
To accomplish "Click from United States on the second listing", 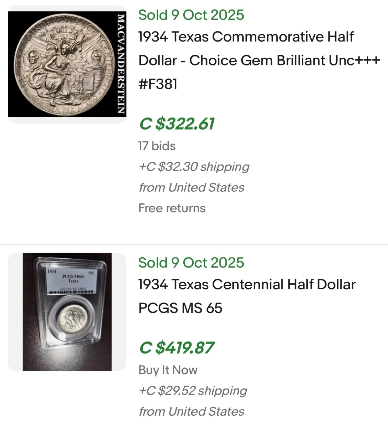I will [192, 411].
